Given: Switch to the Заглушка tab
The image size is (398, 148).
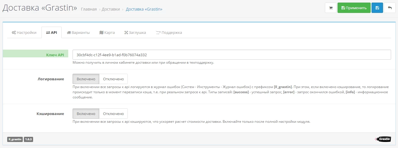Looking at the screenshot, I should (x=135, y=32).
